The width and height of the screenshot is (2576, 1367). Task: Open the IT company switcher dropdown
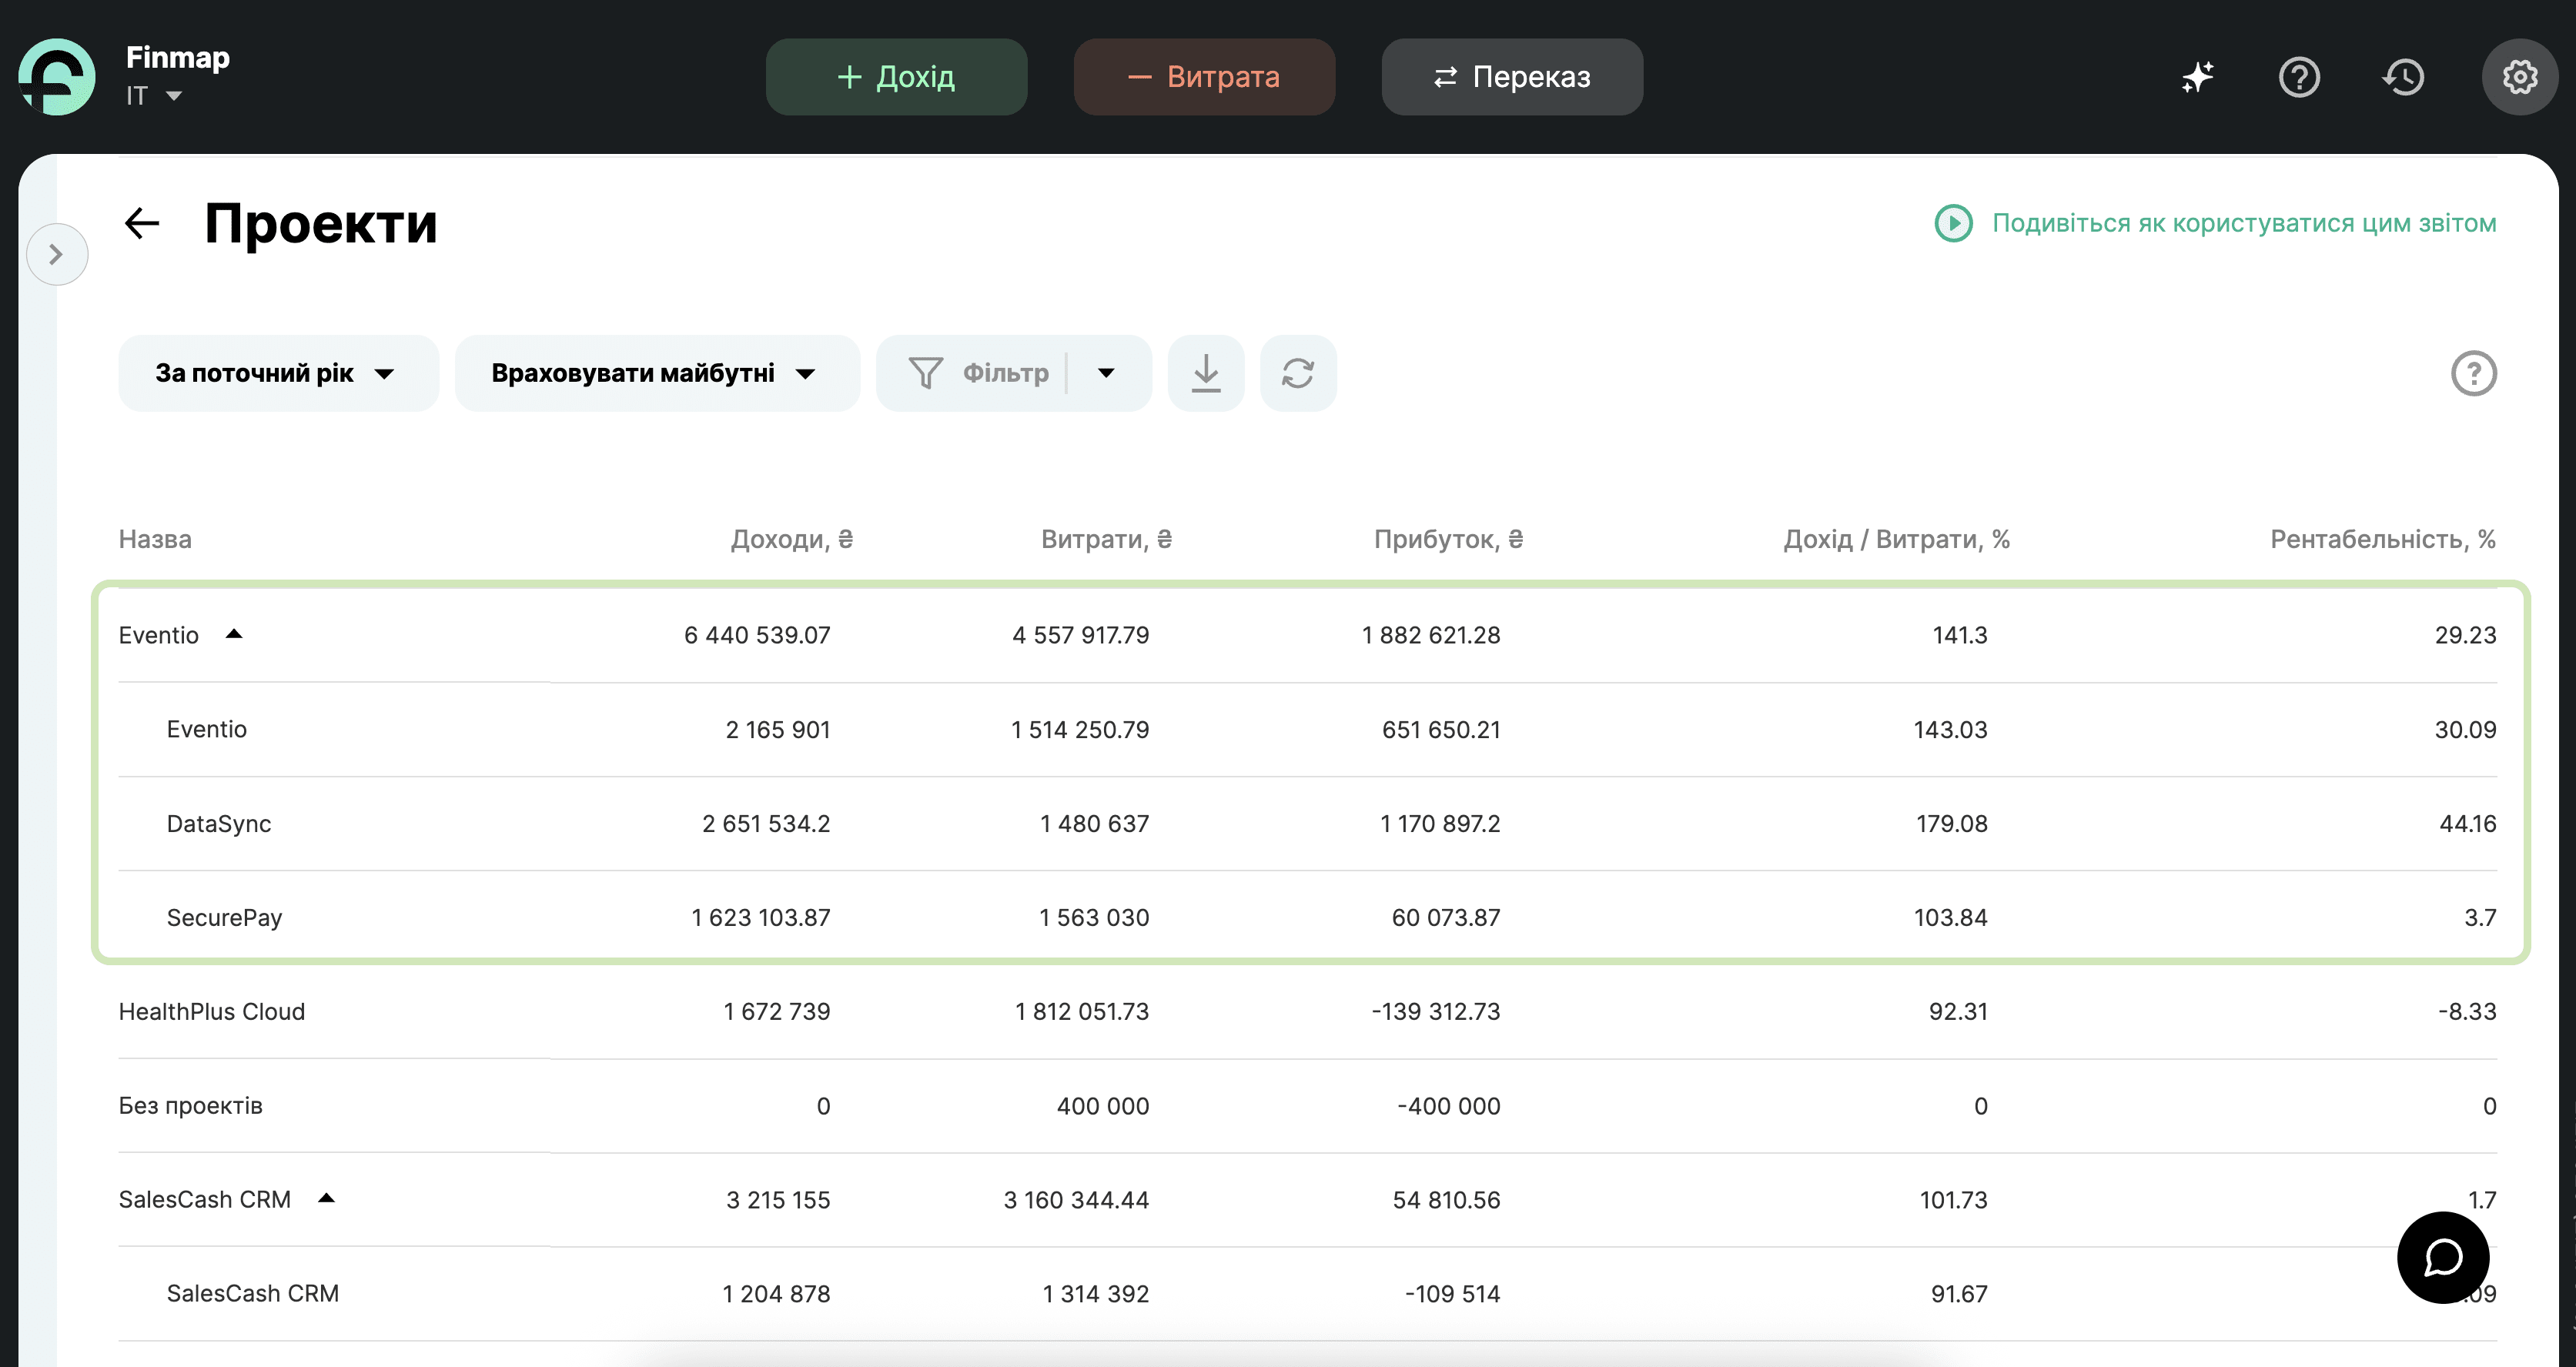(x=154, y=96)
